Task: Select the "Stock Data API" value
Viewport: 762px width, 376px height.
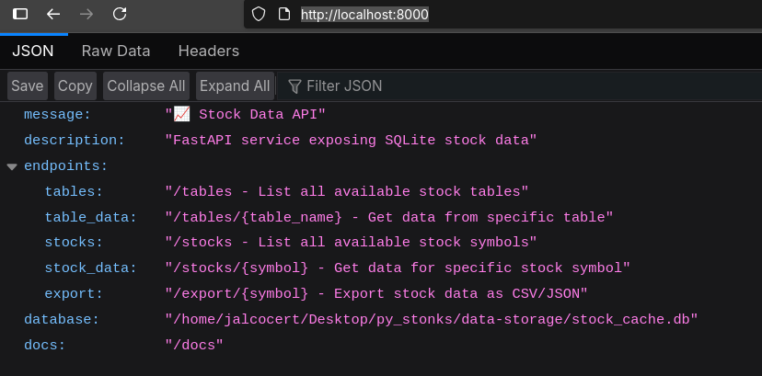Action: click(x=245, y=115)
